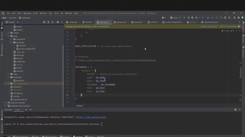The width and height of the screenshot is (245, 137).
Task: Open the Navigate menu
Action: pos(27,13)
